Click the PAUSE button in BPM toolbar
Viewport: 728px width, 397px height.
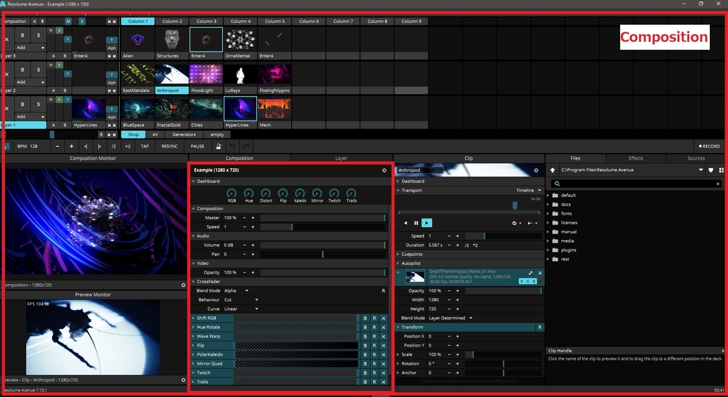coord(197,146)
